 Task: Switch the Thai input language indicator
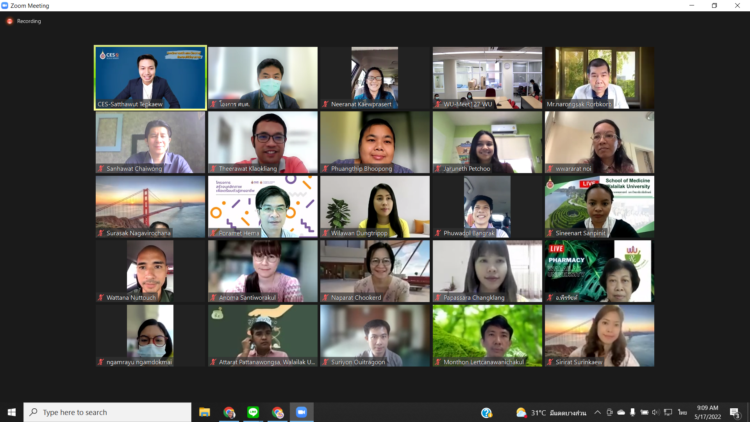(682, 412)
